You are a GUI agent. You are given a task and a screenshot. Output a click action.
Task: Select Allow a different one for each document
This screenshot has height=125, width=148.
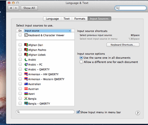point(81,62)
